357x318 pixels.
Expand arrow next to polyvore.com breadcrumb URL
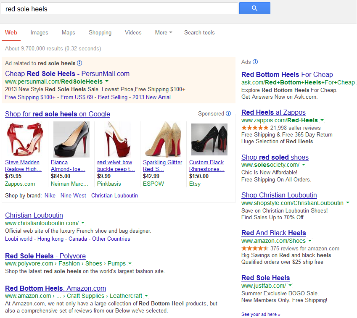click(x=130, y=263)
